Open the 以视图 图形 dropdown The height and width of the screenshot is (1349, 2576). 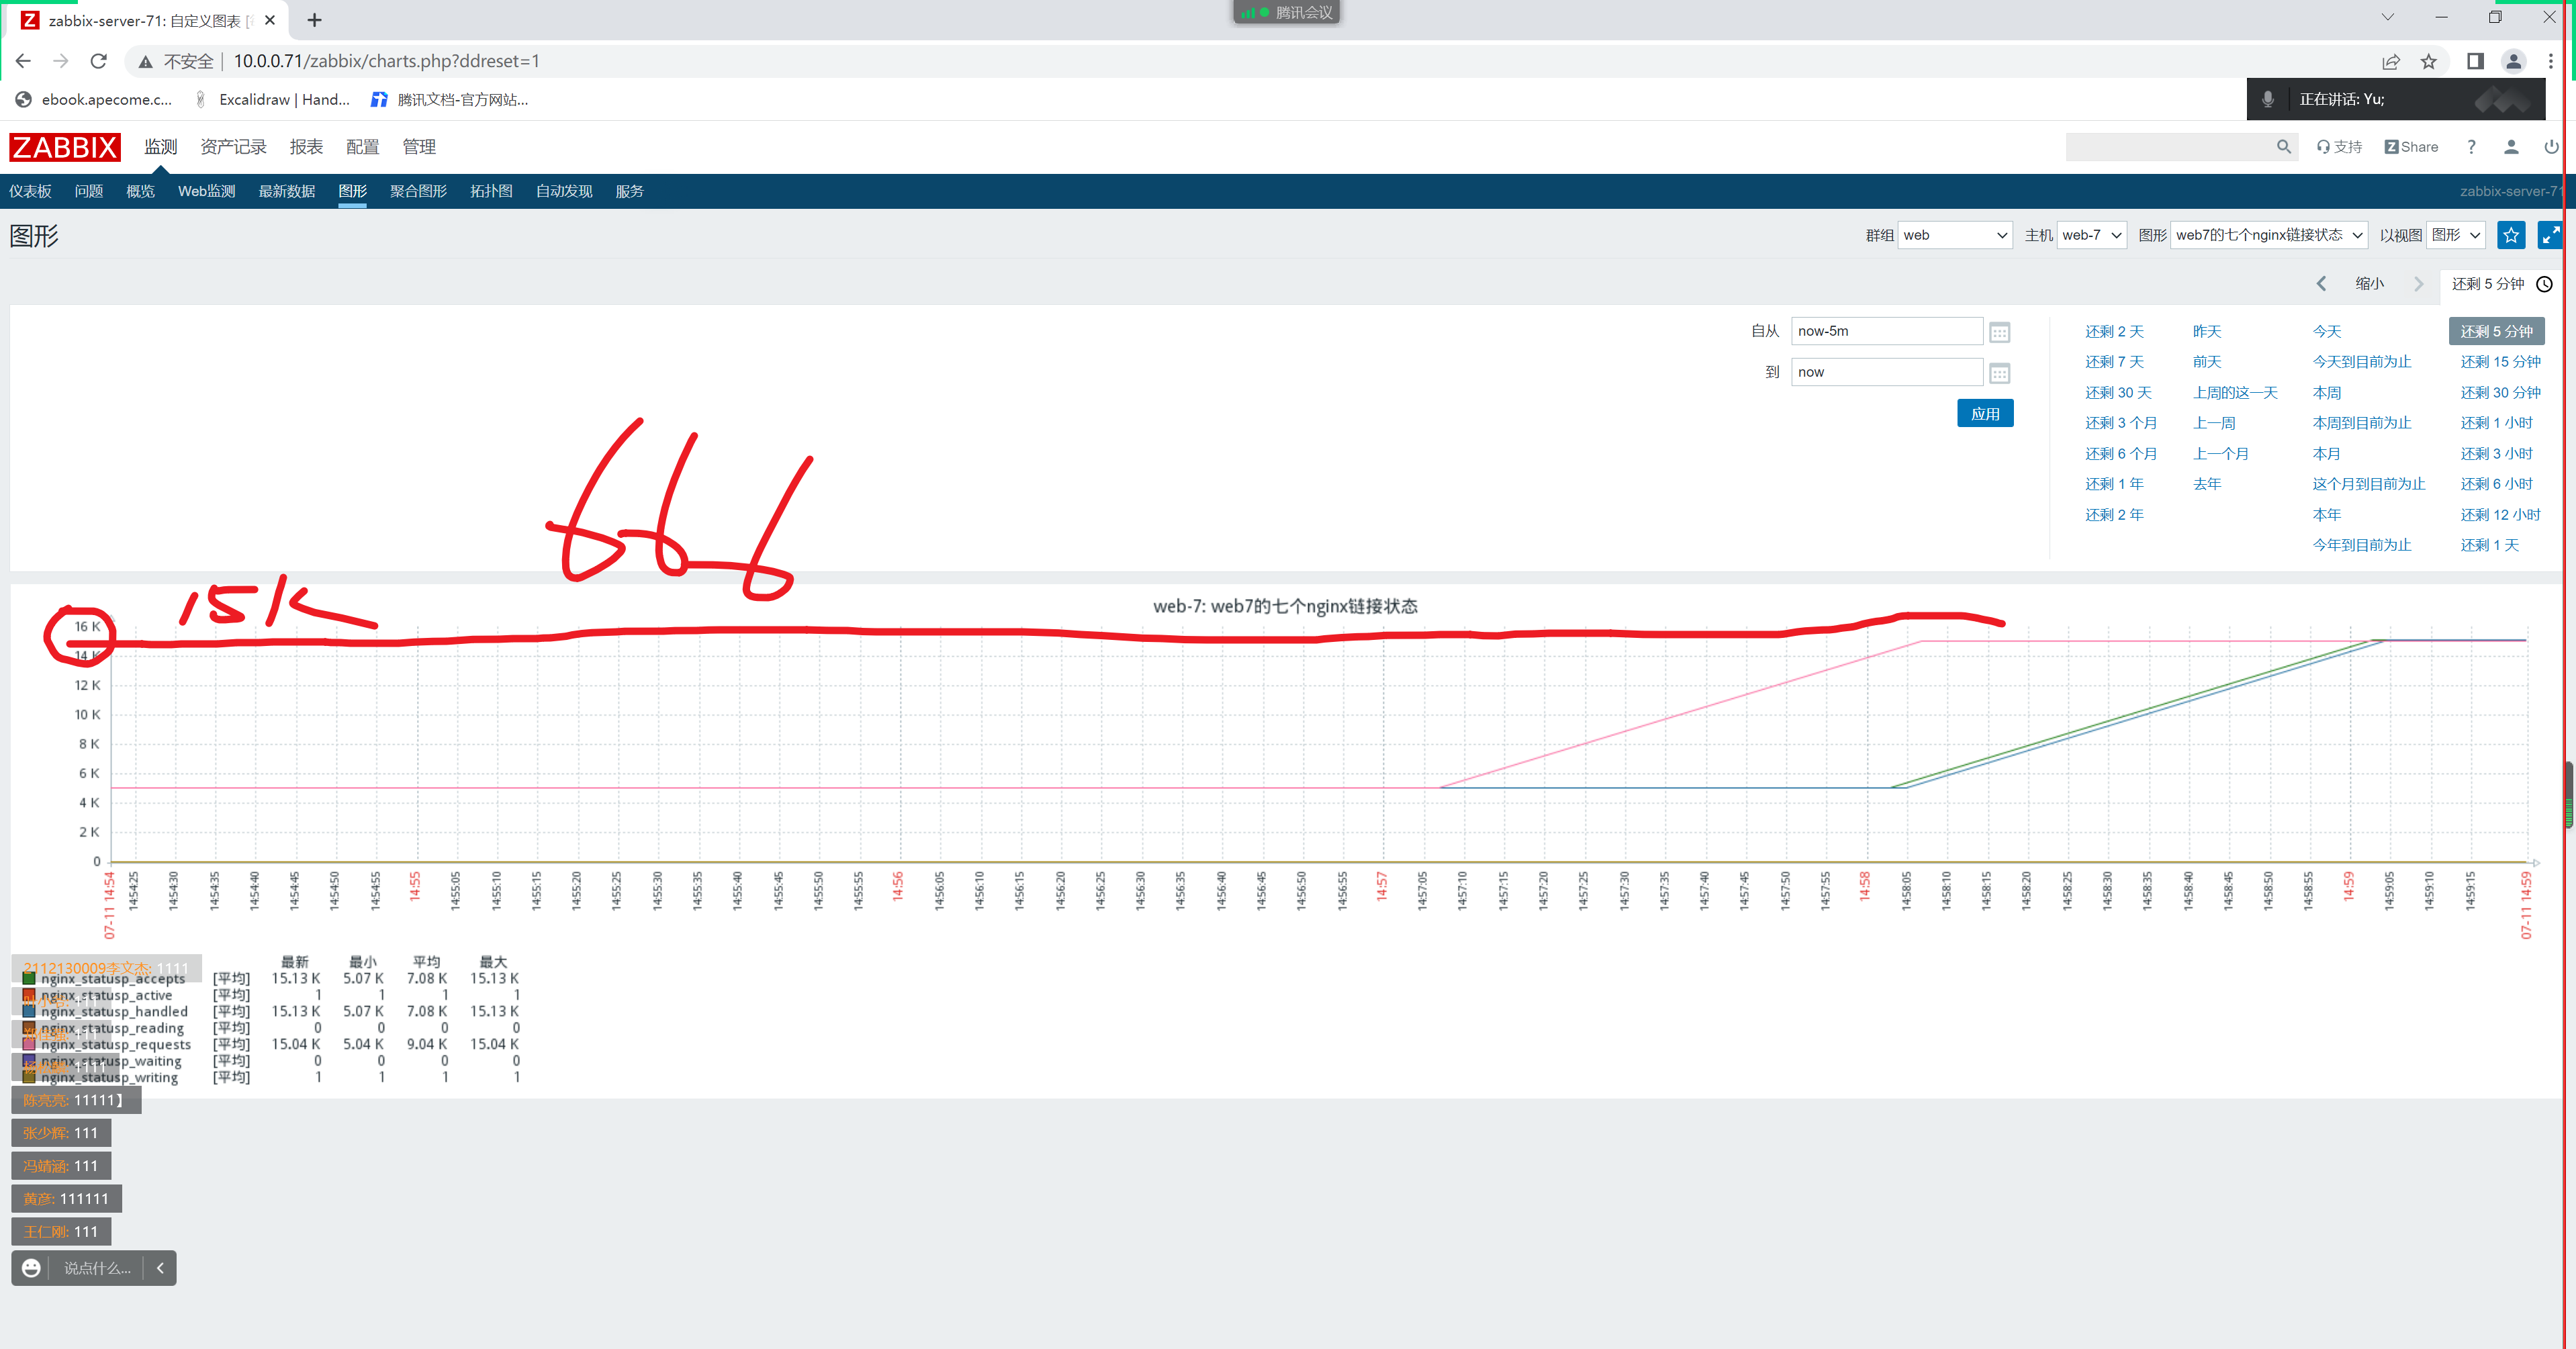point(2455,236)
